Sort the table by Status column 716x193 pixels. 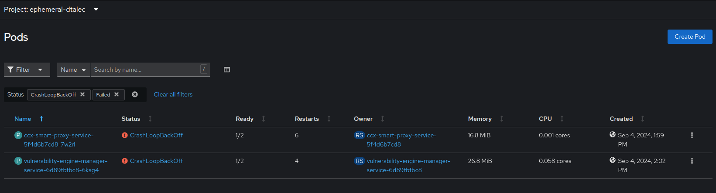click(x=131, y=119)
